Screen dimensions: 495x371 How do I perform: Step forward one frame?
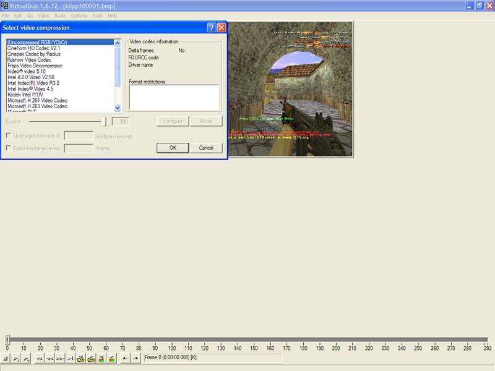(x=60, y=359)
